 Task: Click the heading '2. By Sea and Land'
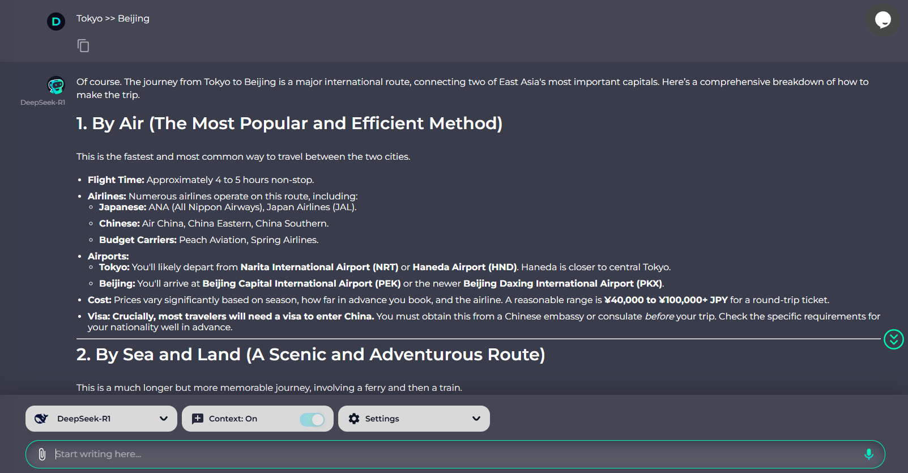[x=311, y=355]
